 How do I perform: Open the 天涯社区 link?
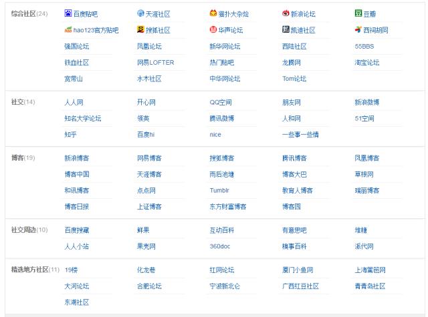(158, 14)
